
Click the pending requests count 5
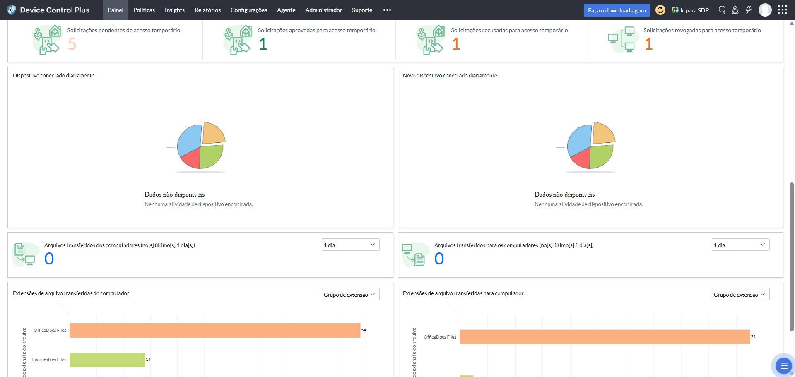72,44
